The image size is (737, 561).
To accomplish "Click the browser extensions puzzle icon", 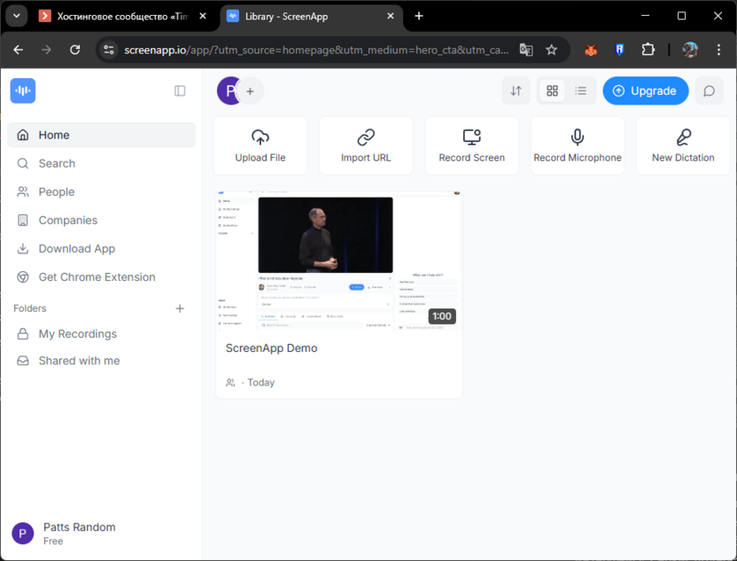I will pyautogui.click(x=648, y=50).
